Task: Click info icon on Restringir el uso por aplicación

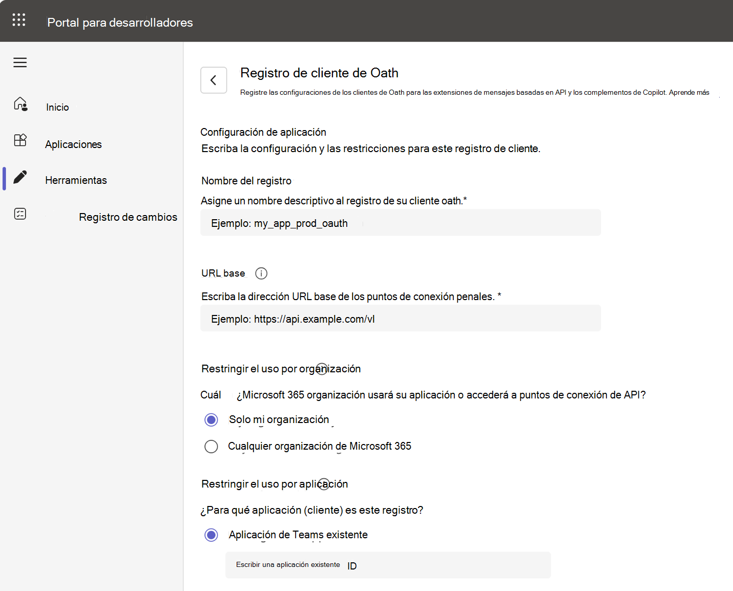Action: pos(324,484)
